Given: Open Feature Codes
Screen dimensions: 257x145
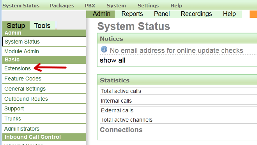Looking at the screenshot, I should (x=44, y=79).
